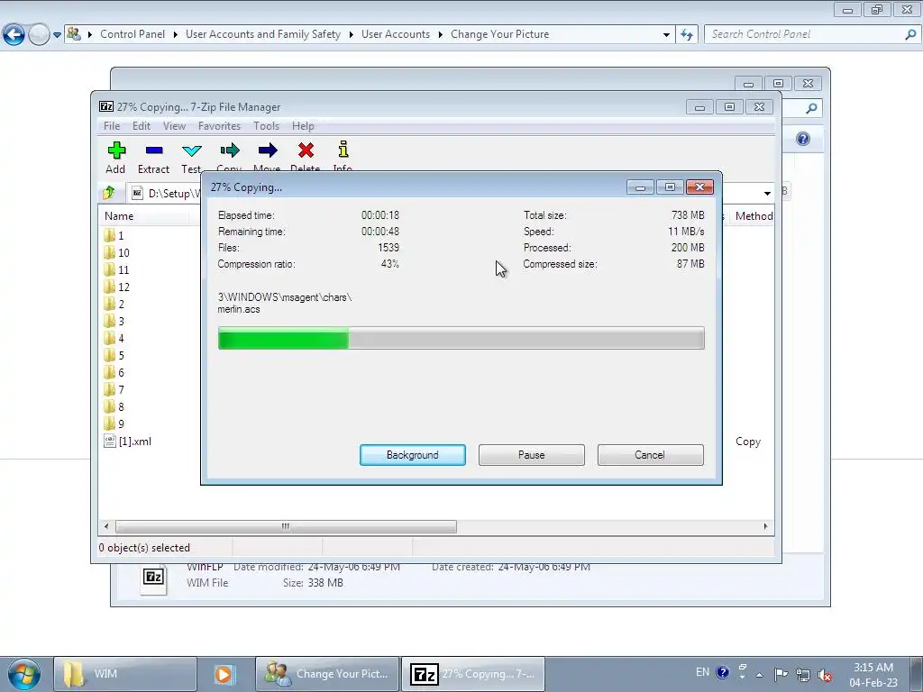Select the [1].xml file
The width and height of the screenshot is (923, 692).
coord(128,441)
